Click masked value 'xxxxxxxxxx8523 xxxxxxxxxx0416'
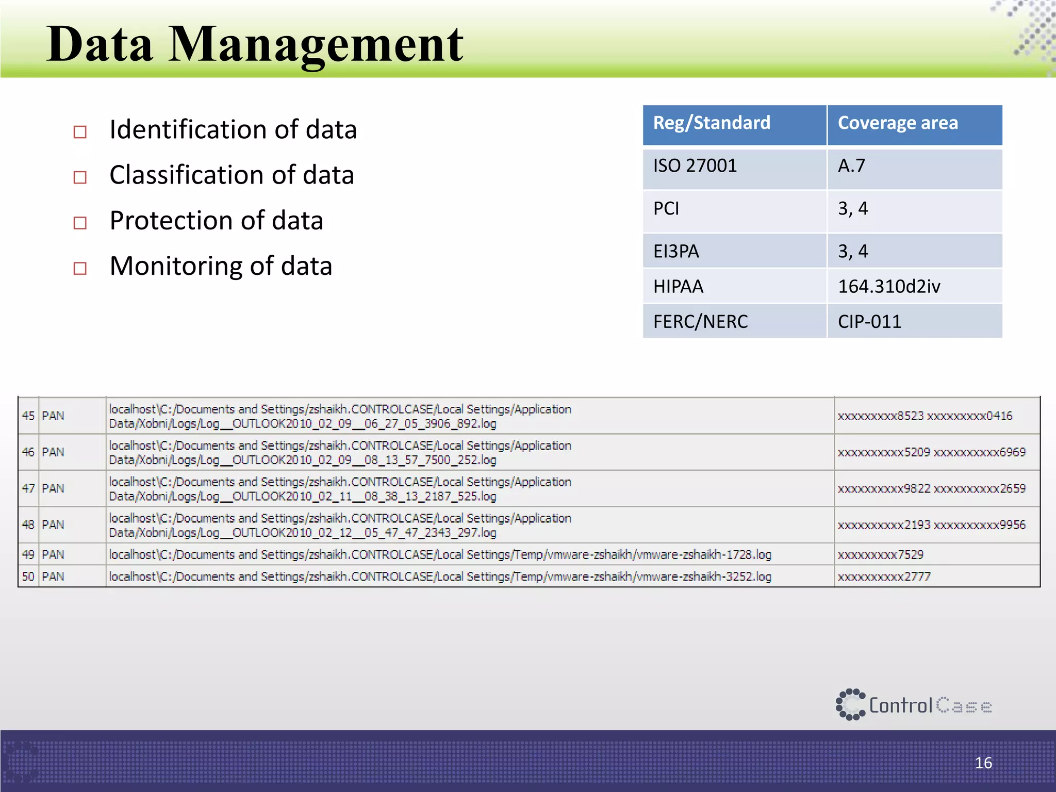The height and width of the screenshot is (792, 1056). tap(925, 416)
